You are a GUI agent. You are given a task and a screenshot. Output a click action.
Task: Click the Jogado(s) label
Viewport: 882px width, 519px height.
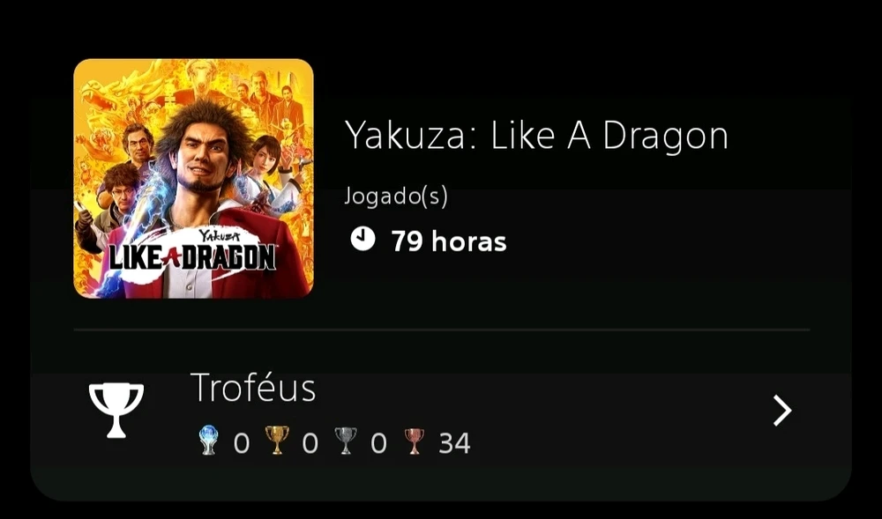396,196
